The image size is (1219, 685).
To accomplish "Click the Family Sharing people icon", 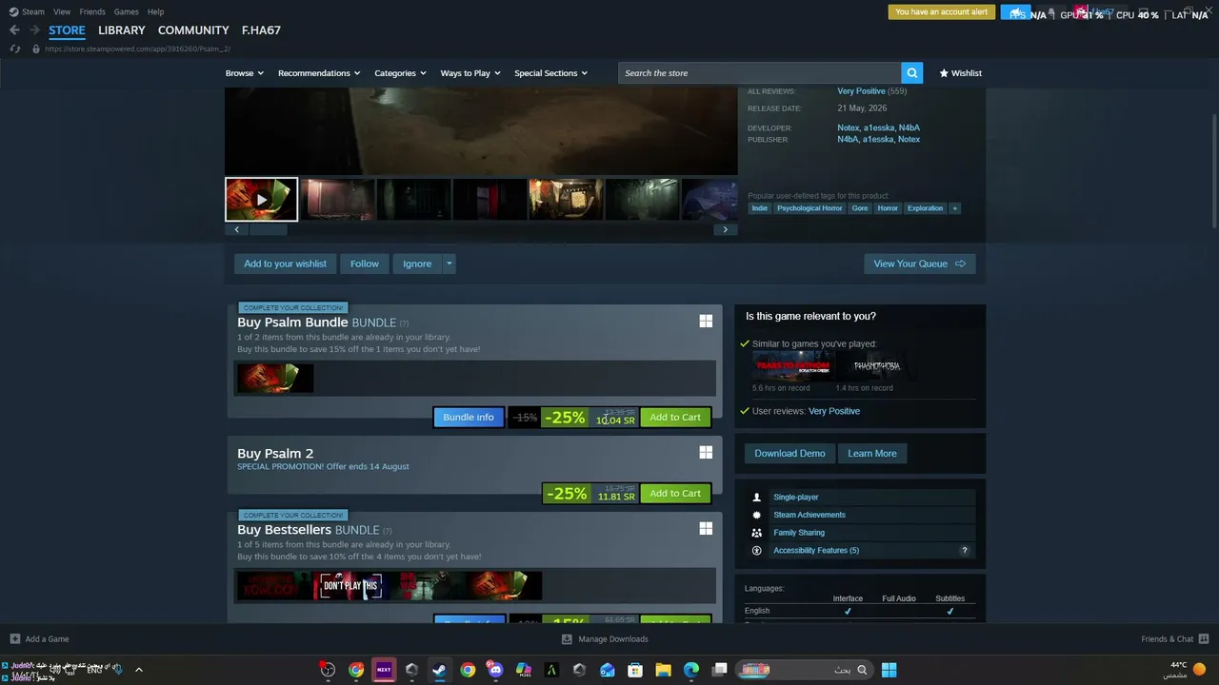I will click(x=757, y=533).
